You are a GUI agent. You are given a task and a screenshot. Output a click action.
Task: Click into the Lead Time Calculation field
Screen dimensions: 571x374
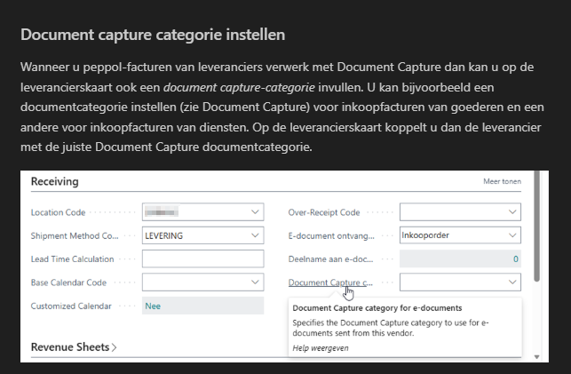point(202,259)
